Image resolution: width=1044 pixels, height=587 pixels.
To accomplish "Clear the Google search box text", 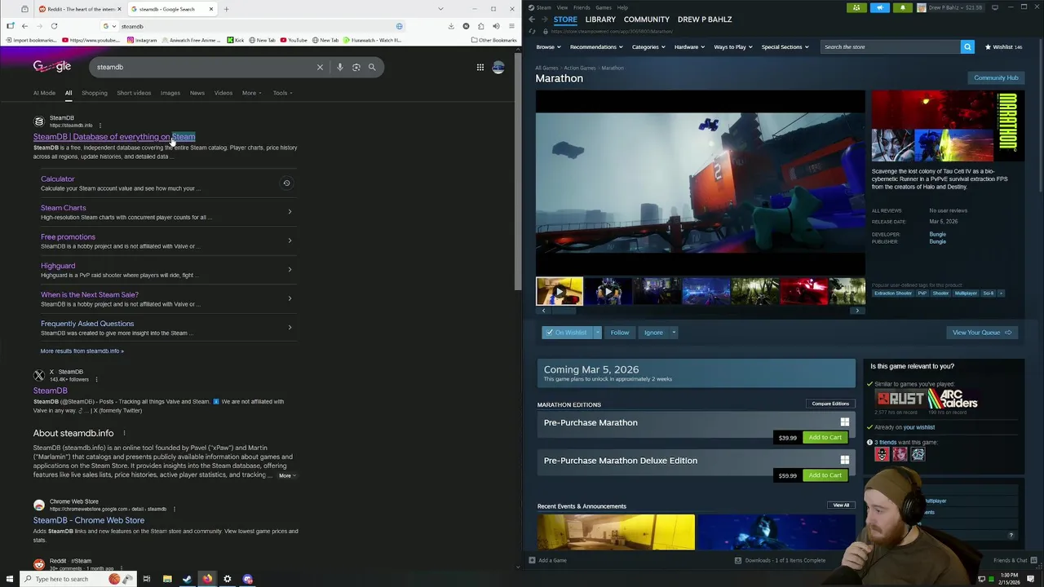I will (320, 67).
